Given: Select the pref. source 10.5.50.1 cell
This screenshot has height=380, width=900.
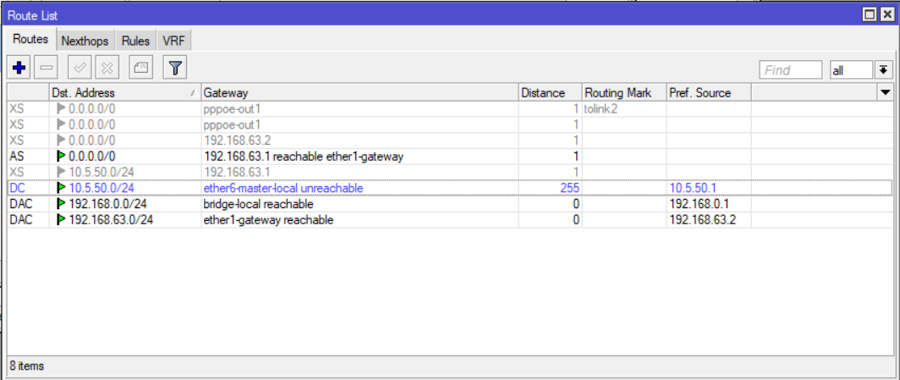Looking at the screenshot, I should (709, 188).
